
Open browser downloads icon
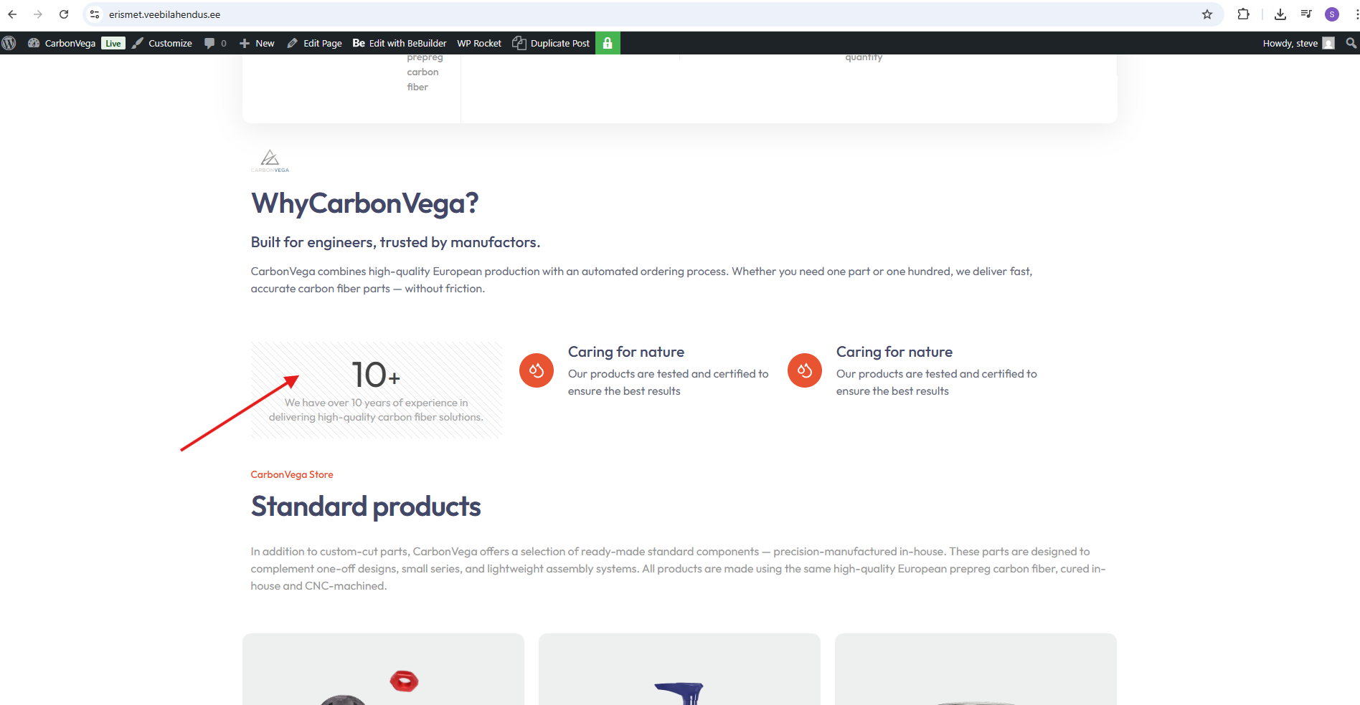(1280, 14)
